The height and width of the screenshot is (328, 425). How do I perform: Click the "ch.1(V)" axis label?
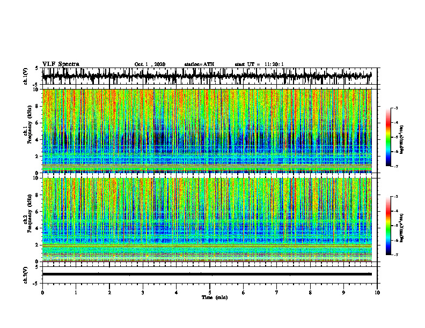tap(26, 76)
